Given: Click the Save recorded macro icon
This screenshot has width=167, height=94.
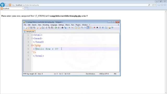Looking at the screenshot, I should [x=106, y=28].
